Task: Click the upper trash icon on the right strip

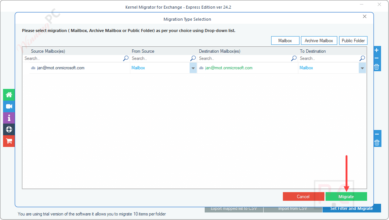Action: pyautogui.click(x=377, y=67)
